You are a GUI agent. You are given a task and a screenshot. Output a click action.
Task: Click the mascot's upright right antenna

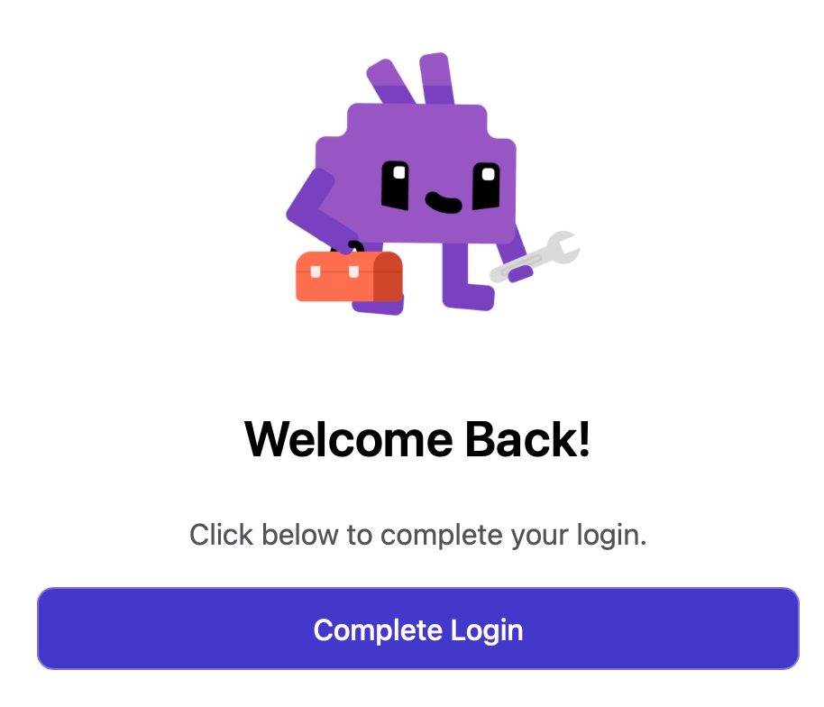(x=436, y=78)
